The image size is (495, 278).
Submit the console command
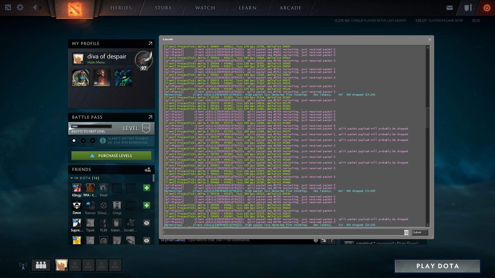click(x=420, y=232)
